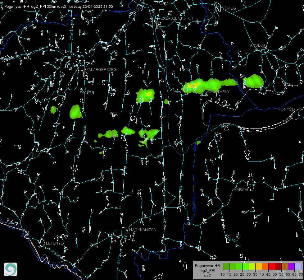This screenshot has width=304, height=280.
Task: Click the ZALASZENTGRÓT city label
Action: point(178,18)
